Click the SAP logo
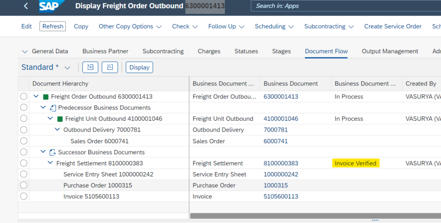 coord(52,6)
